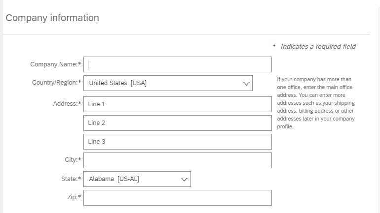Click the State dropdown chevron arrow
Viewport: 380px width, 213px height.
pyautogui.click(x=185, y=180)
